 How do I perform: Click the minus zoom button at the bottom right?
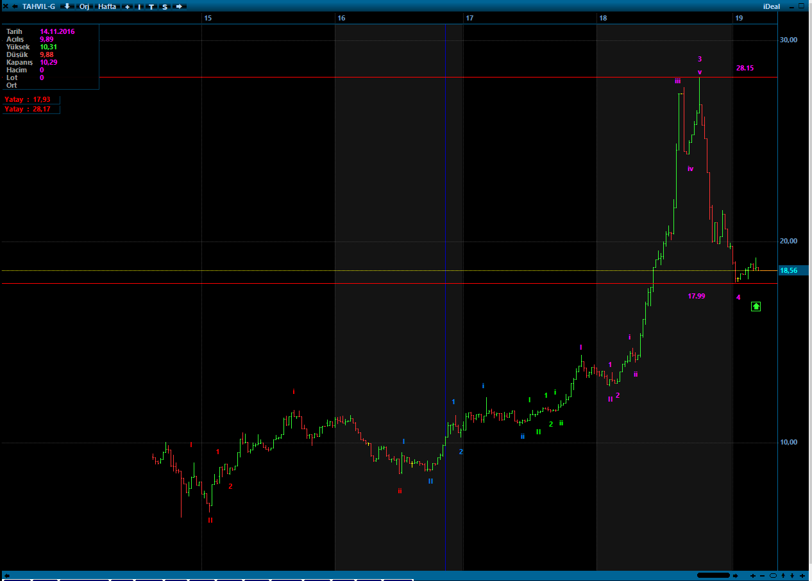pyautogui.click(x=762, y=576)
